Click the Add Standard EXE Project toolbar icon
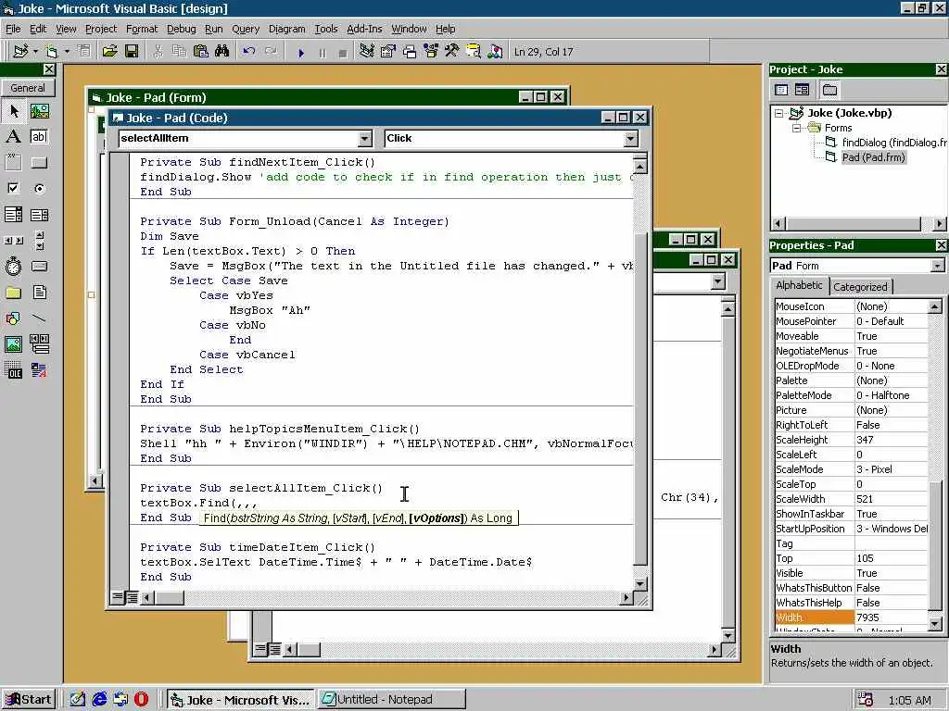This screenshot has width=949, height=711. tap(20, 52)
